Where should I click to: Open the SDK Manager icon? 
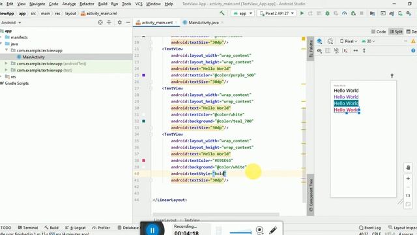pyautogui.click(x=409, y=13)
